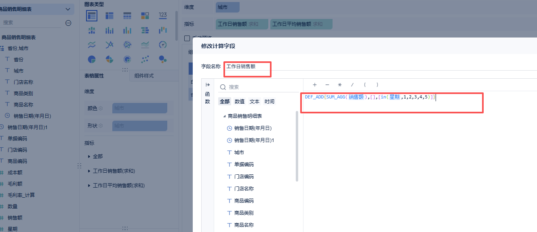Select 门店名称 in dialog field list
The height and width of the screenshot is (232, 537).
[244, 189]
